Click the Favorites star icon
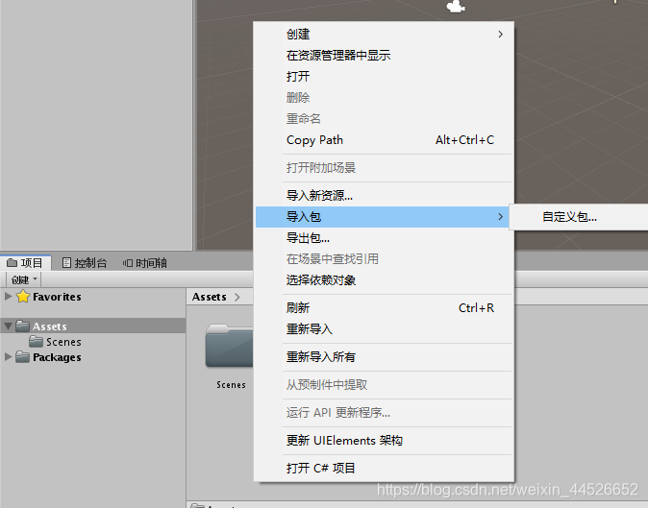 click(23, 296)
